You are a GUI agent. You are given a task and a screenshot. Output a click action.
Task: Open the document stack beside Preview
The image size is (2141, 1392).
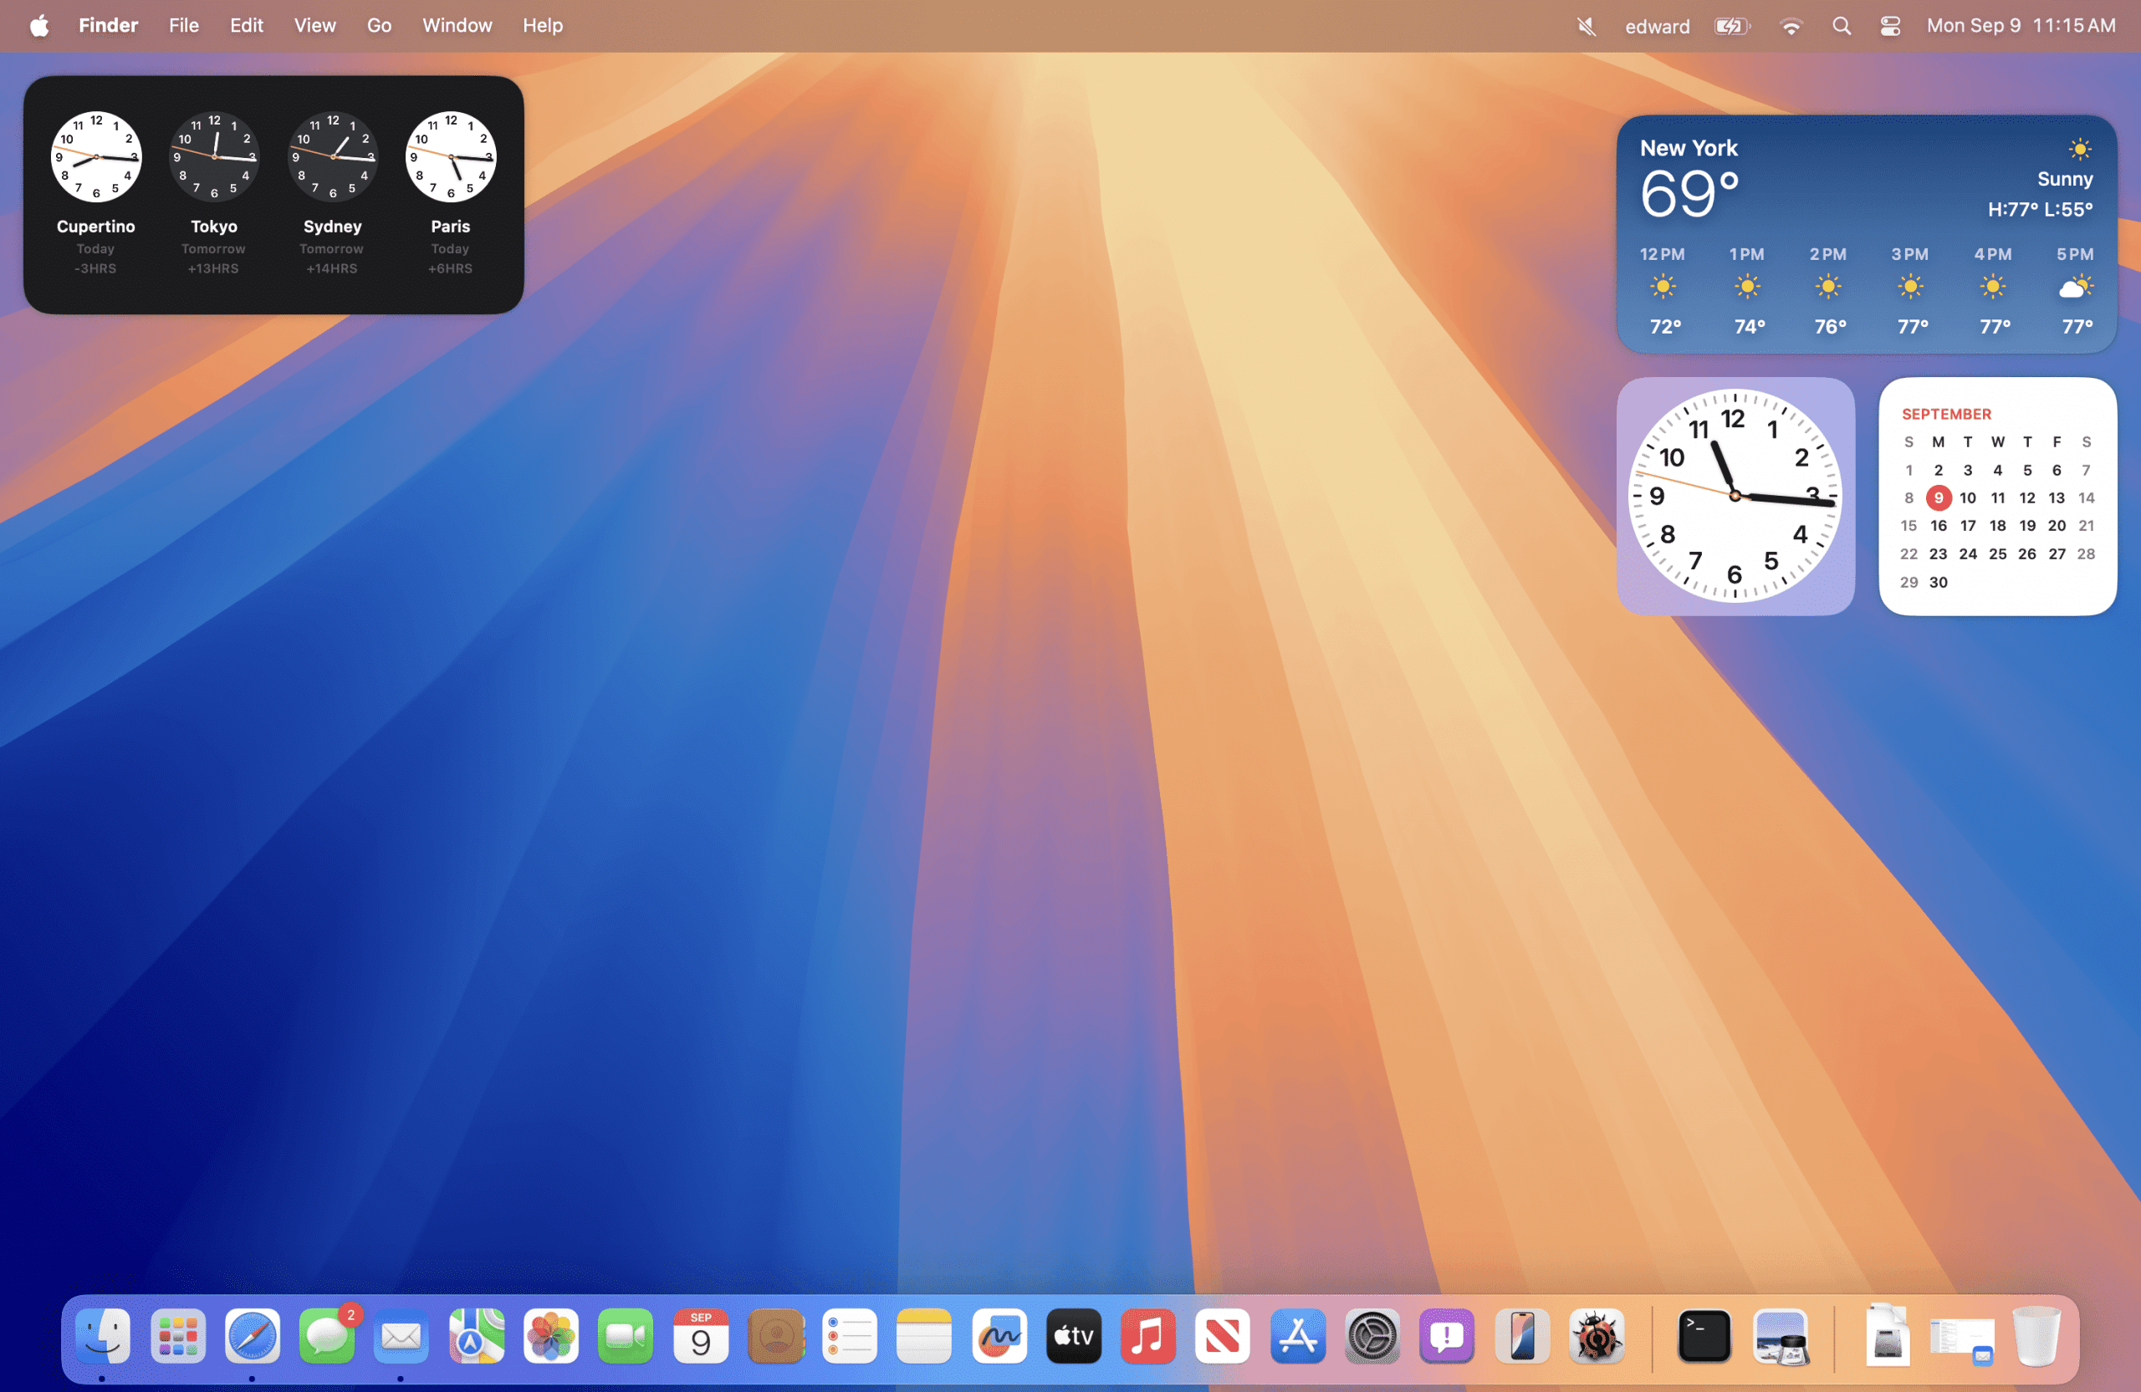(x=1888, y=1335)
